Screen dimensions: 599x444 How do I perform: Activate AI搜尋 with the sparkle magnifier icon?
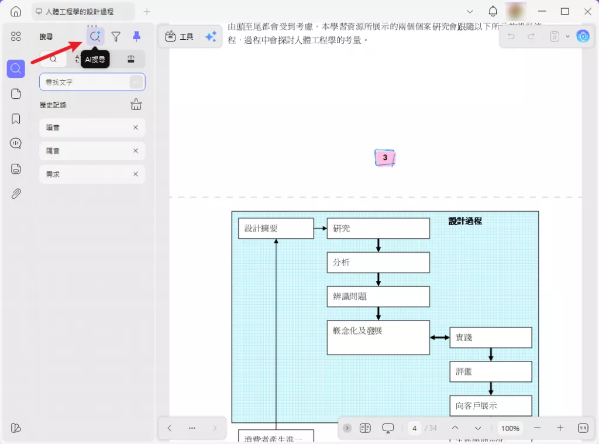pyautogui.click(x=95, y=36)
